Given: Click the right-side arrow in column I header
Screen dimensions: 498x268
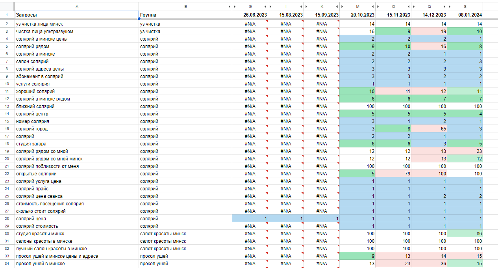Looking at the screenshot, I should (x=301, y=7).
